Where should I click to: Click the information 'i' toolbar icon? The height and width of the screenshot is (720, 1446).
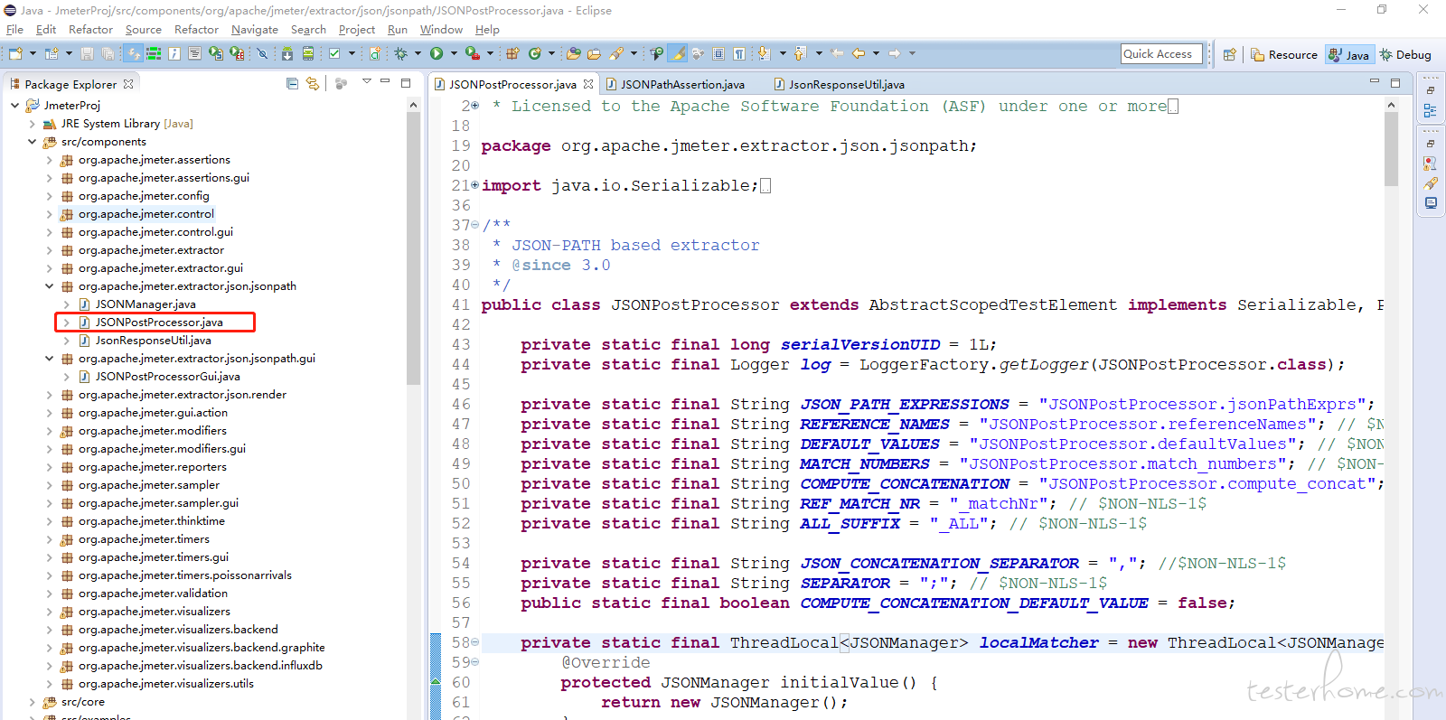[x=174, y=54]
